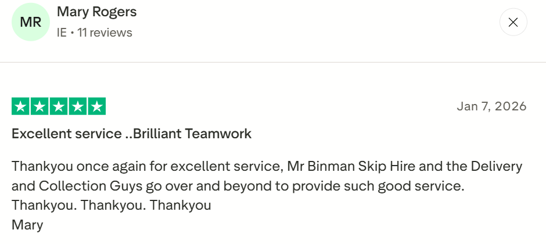Click the fourth green rating star
Image resolution: width=546 pixels, height=244 pixels.
click(x=78, y=106)
